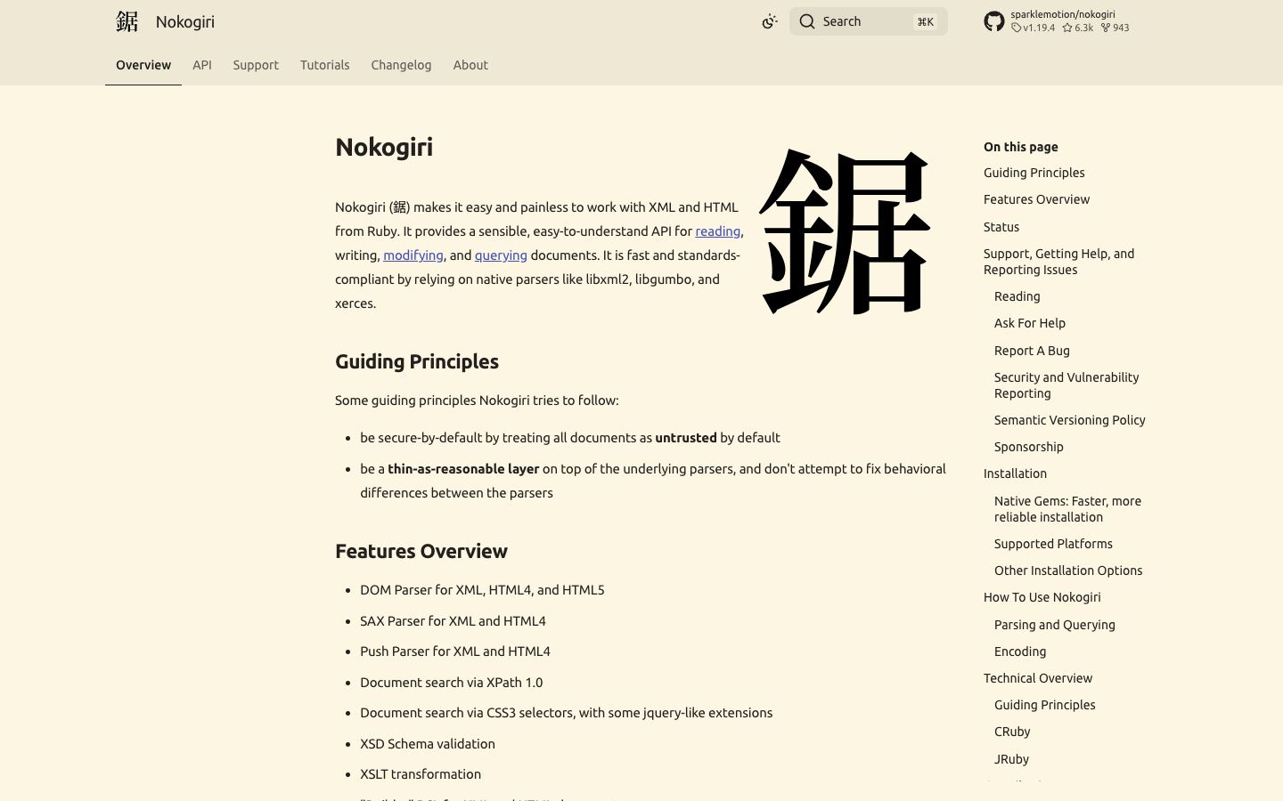This screenshot has height=801, width=1283.
Task: Click the Nokogiri page heading
Action: click(x=384, y=147)
